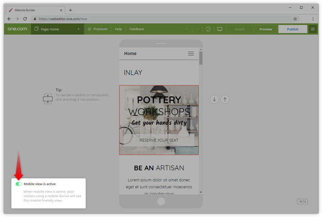Switch to desktop view monitor icon
Viewport: 322px width, 217px height.
tap(219, 29)
